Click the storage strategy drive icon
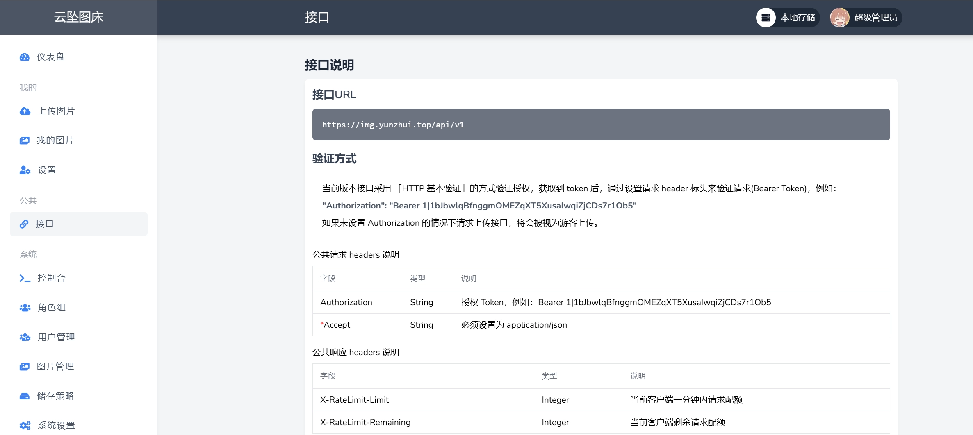 pos(25,396)
